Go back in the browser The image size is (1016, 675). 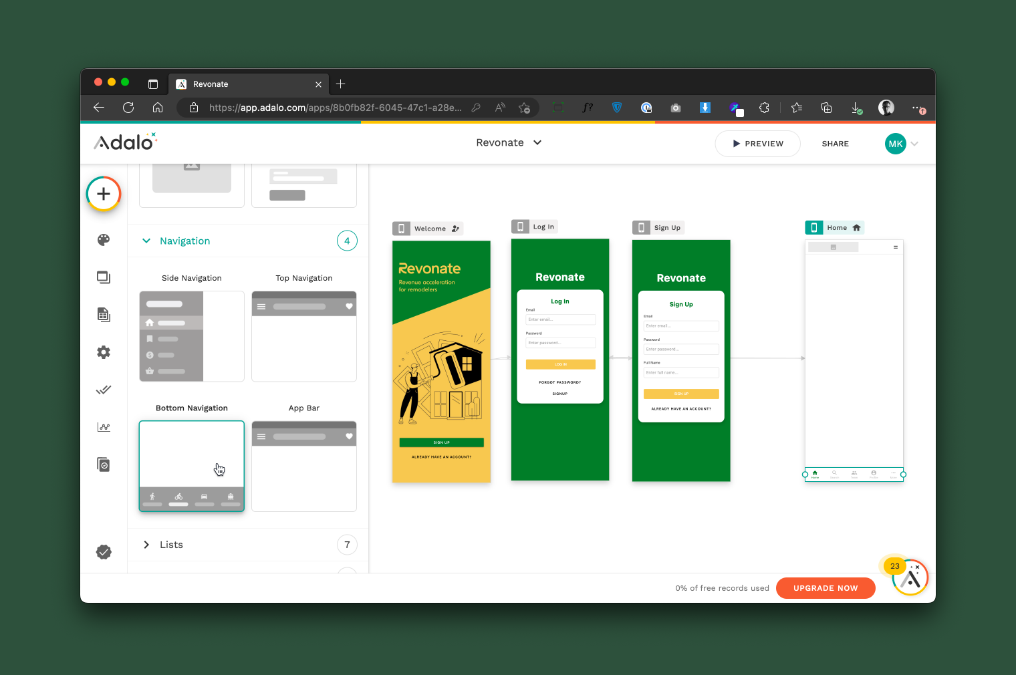[99, 108]
